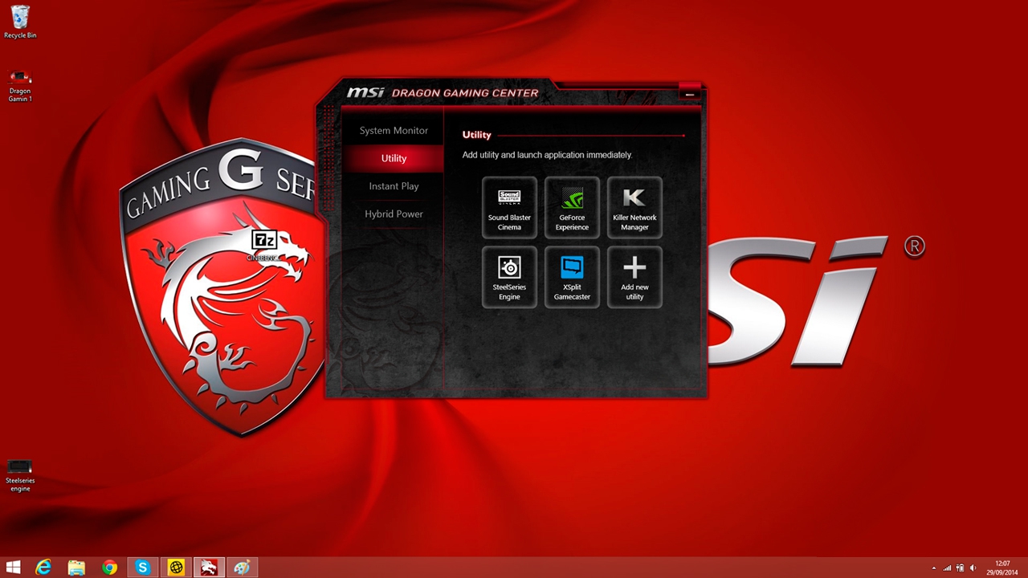Image resolution: width=1028 pixels, height=578 pixels.
Task: Expand the hidden system tray icons
Action: click(x=933, y=568)
